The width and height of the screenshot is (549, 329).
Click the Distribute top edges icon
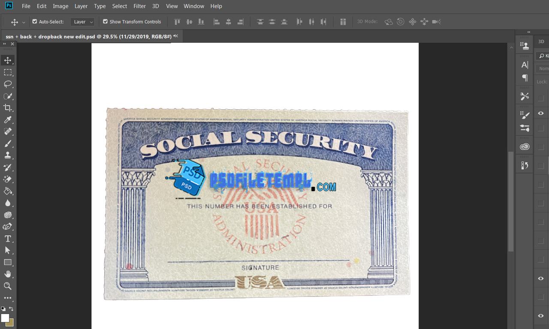260,21
